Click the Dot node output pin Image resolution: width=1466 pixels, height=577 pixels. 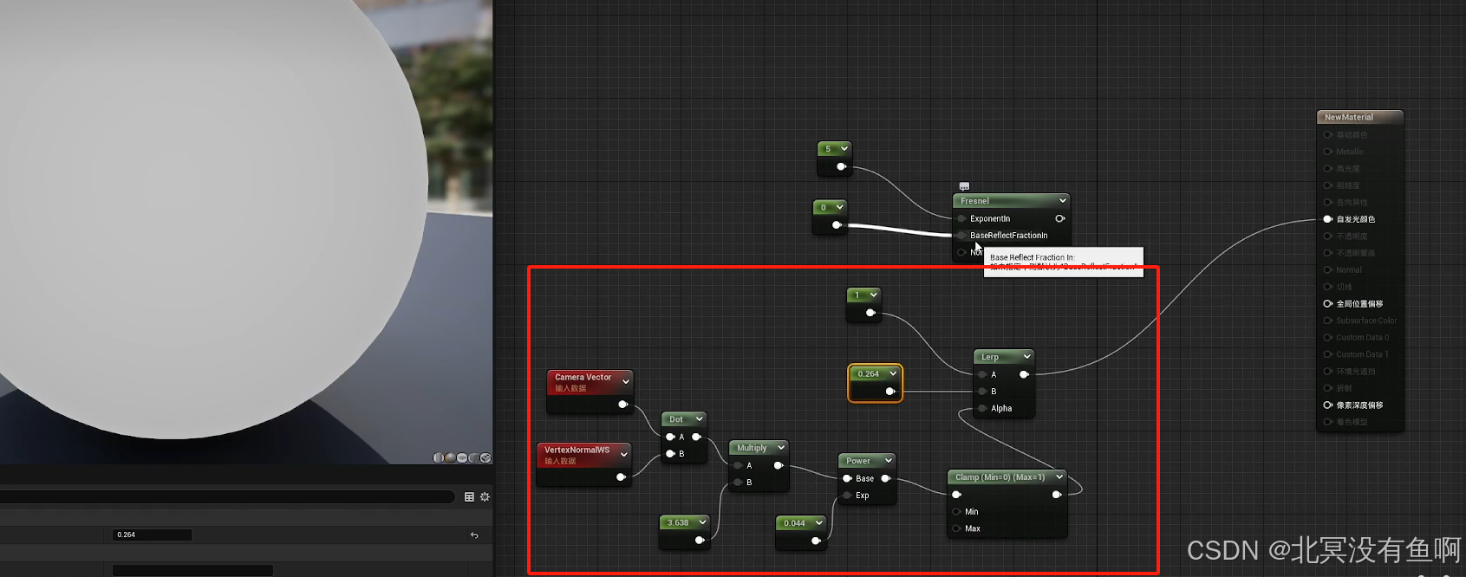click(x=696, y=437)
